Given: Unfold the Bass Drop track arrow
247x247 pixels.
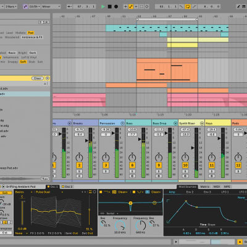Looking at the screenshot, I should (175, 124).
